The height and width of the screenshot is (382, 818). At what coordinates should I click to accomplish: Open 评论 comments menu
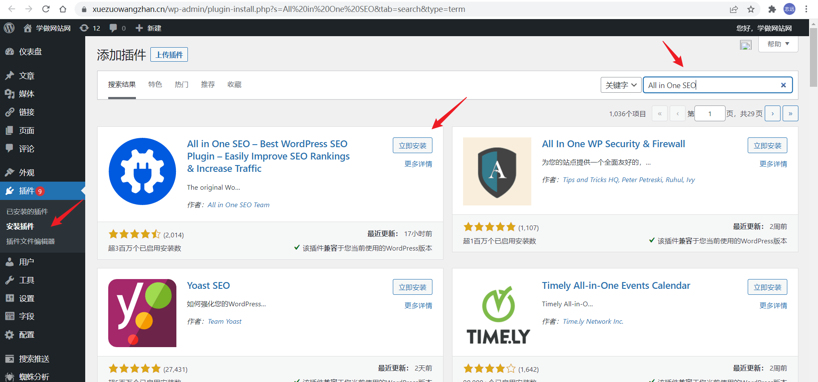point(43,149)
